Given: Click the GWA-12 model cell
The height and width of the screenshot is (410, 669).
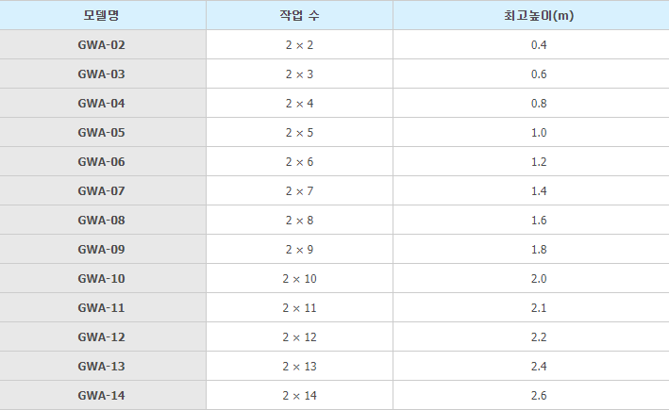Looking at the screenshot, I should click(x=101, y=337).
